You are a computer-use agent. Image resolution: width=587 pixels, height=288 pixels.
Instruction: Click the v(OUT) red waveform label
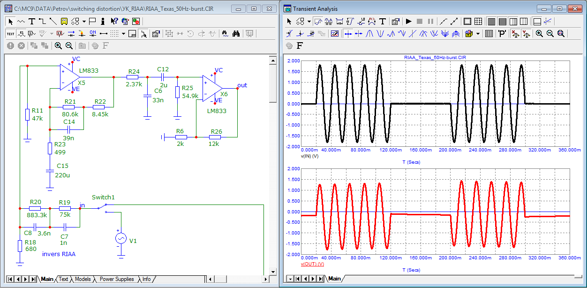pyautogui.click(x=312, y=264)
